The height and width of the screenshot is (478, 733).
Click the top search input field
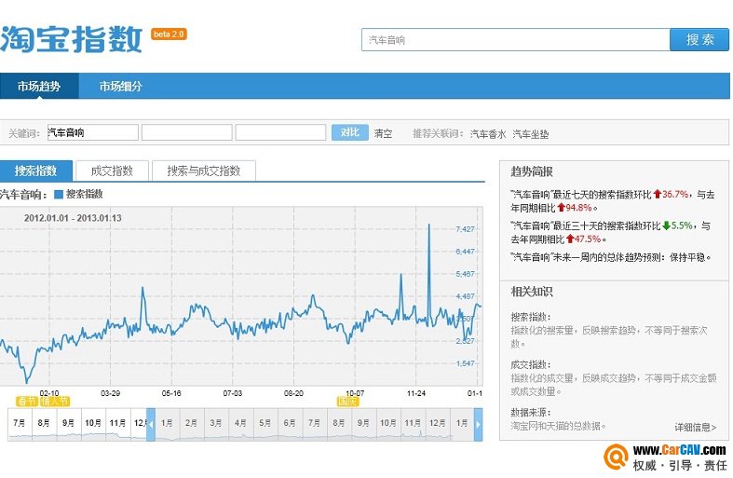[x=516, y=40]
